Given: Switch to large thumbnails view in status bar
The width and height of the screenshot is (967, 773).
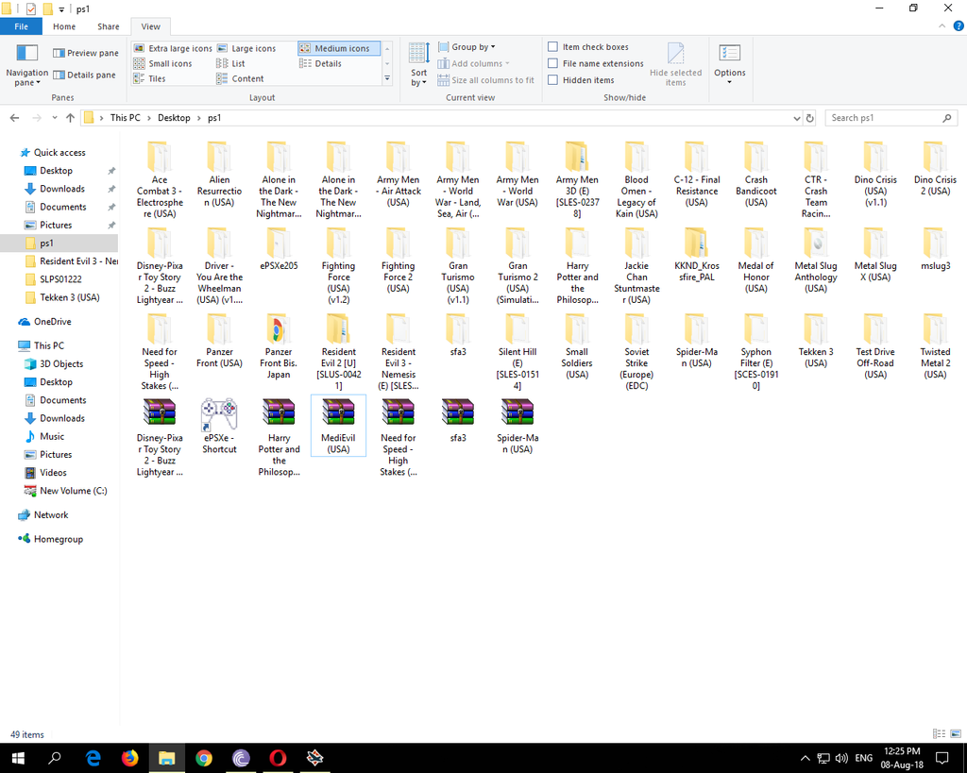Looking at the screenshot, I should pos(956,733).
